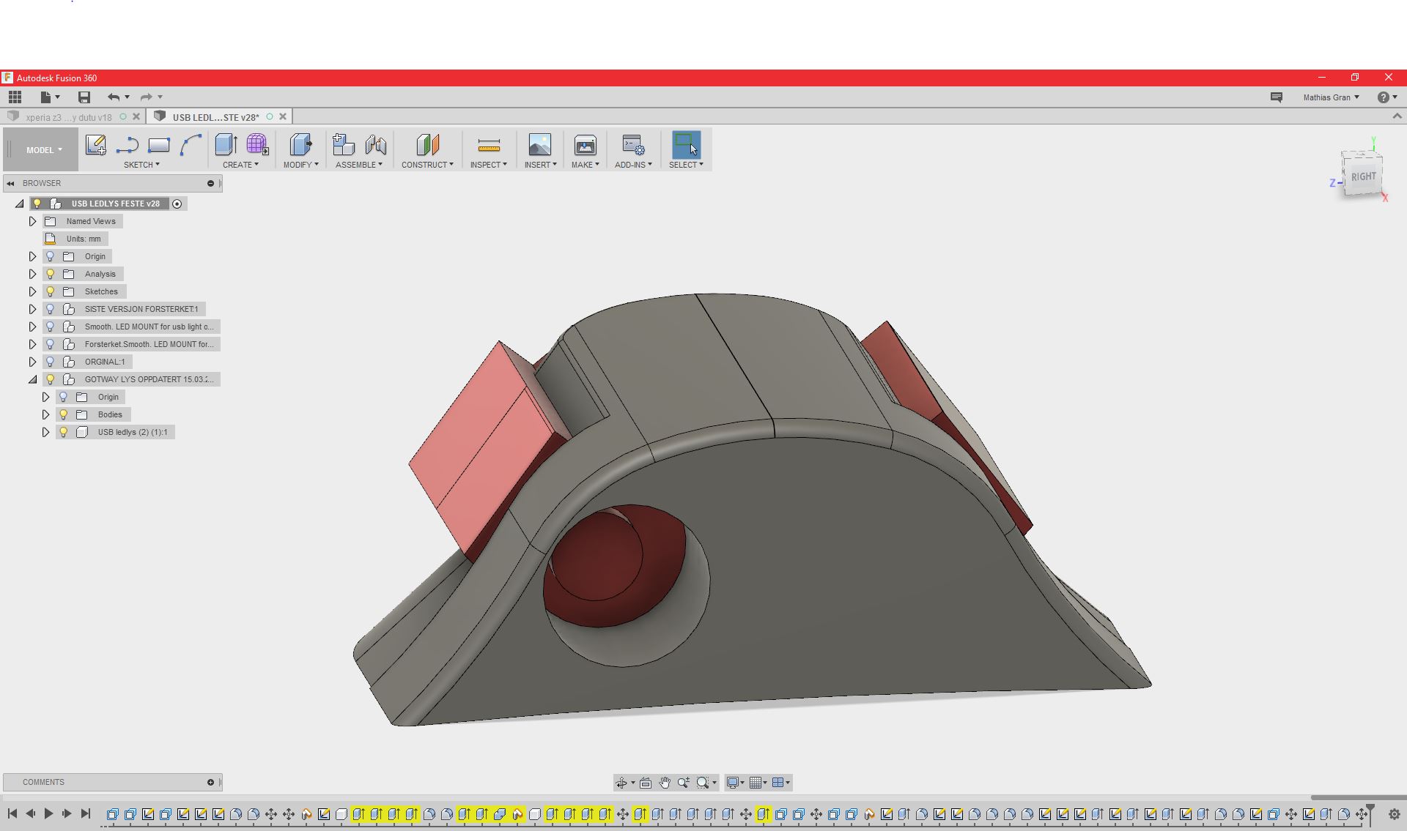1407x831 pixels.
Task: Open the Display Settings dropdown
Action: pos(735,783)
